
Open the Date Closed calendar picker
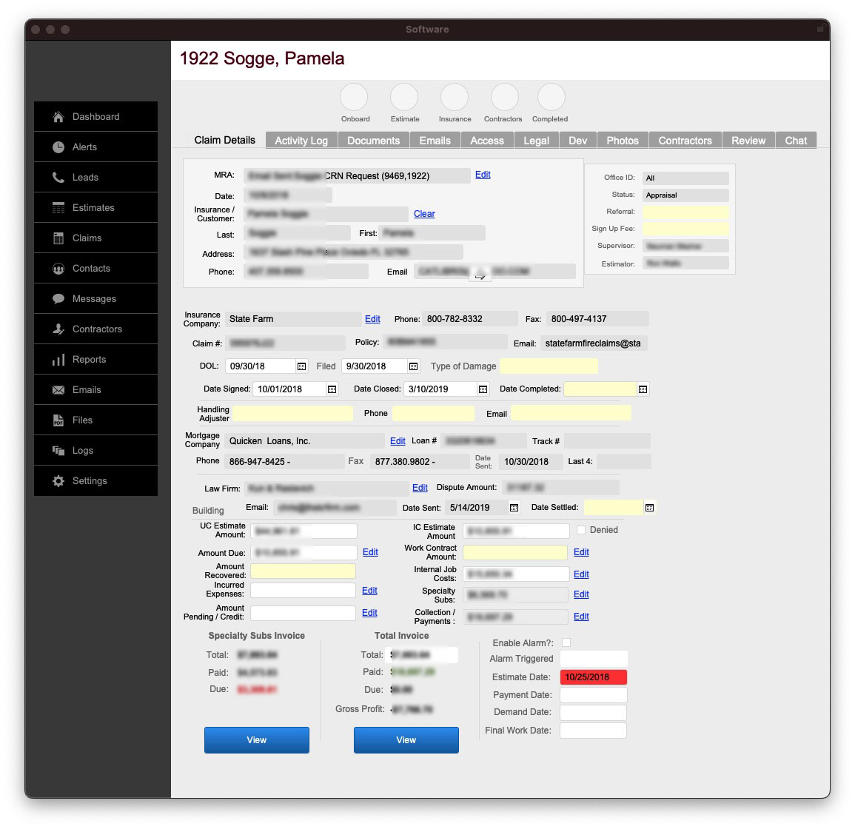click(x=483, y=389)
